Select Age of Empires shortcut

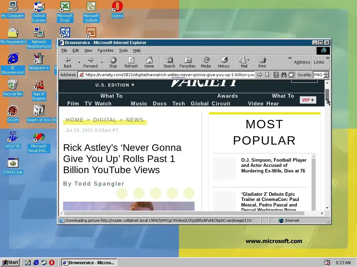point(39,90)
